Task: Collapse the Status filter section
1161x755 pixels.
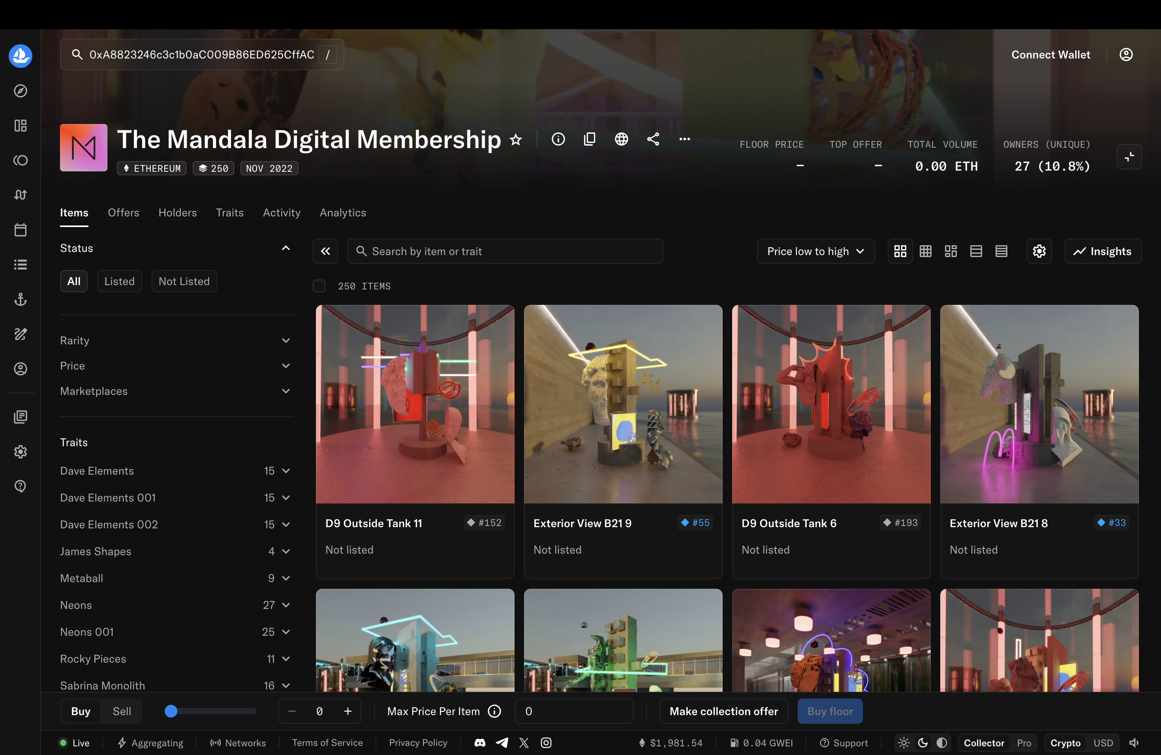Action: [x=286, y=248]
